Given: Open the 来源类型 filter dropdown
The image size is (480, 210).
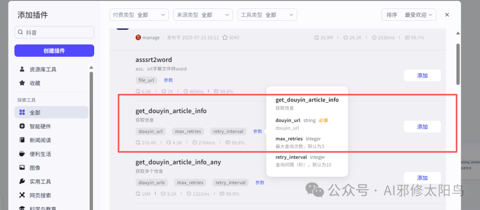Looking at the screenshot, I should (x=203, y=15).
